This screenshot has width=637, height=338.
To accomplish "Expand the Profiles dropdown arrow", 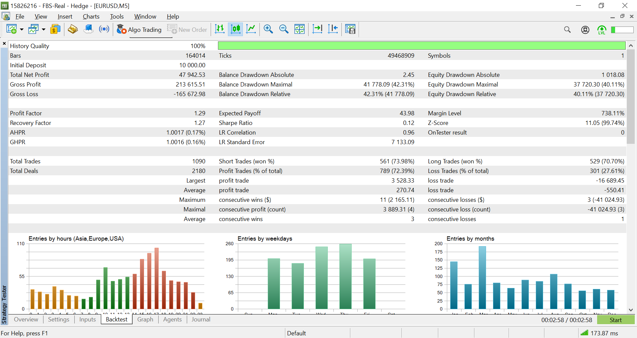I will point(43,29).
